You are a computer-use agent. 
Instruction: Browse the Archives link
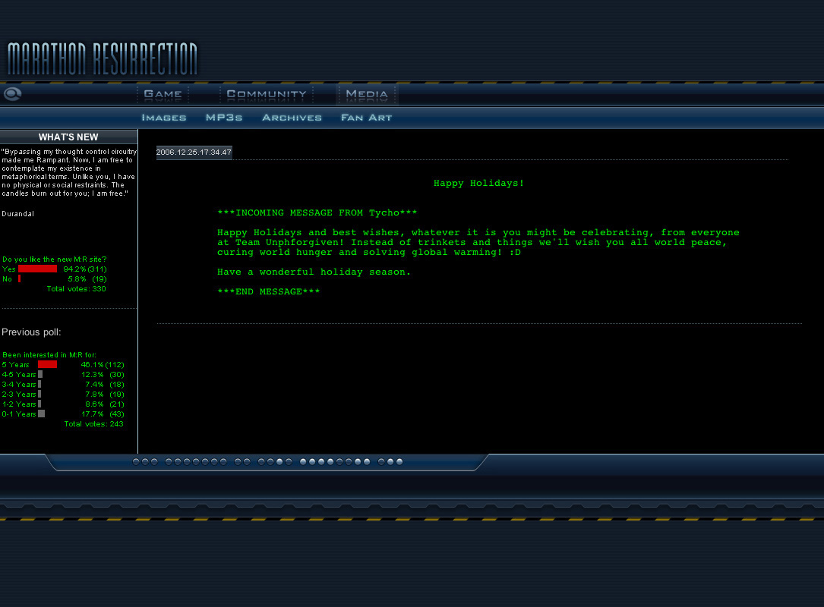coord(292,118)
